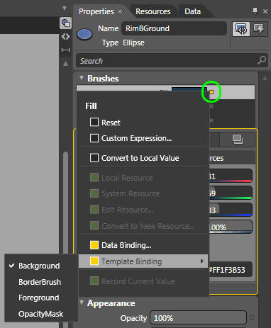Click the search magnifier icon
271x328 pixels.
(x=262, y=60)
